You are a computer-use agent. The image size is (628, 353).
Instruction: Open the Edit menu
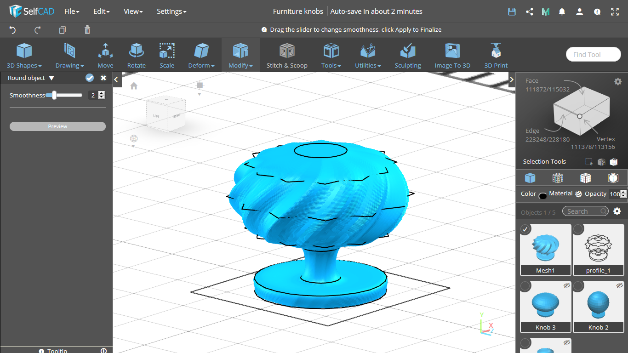(x=101, y=11)
